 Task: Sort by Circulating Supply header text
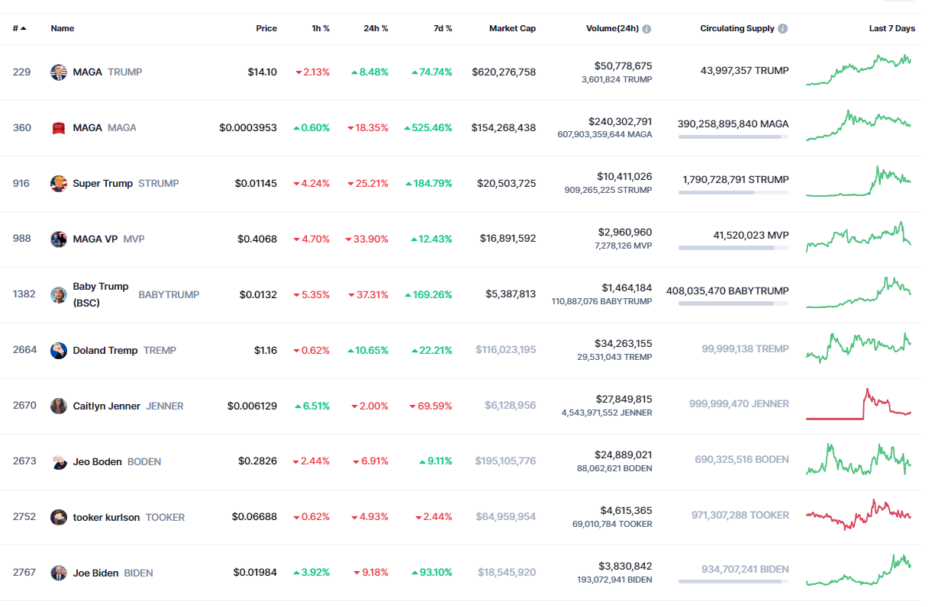pos(737,29)
